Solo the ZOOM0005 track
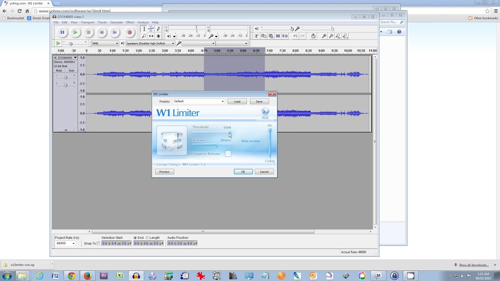Image resolution: width=500 pixels, height=281 pixels. pyautogui.click(x=71, y=71)
